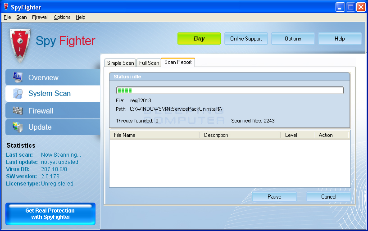This screenshot has width=368, height=231.
Task: Sort results by File Name column
Action: (154, 135)
